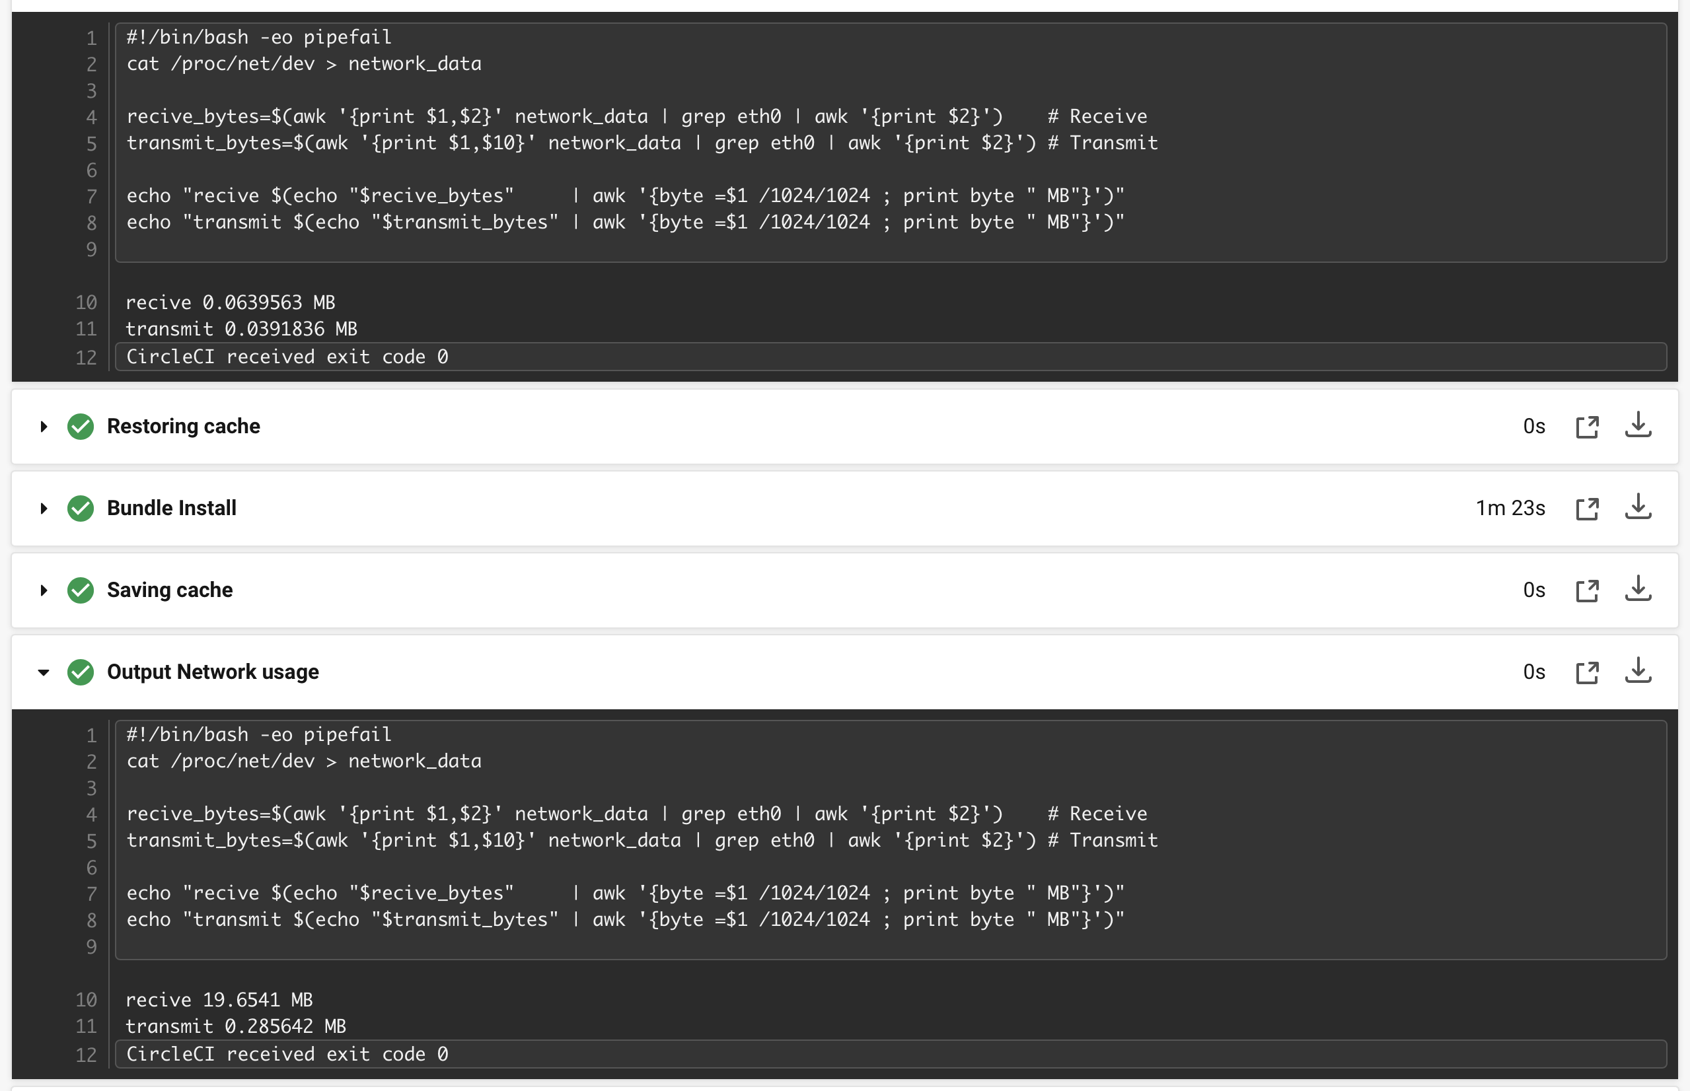Click the bottom 'CircleCI received exit code 0' line
This screenshot has width=1690, height=1091.
coord(287,1054)
